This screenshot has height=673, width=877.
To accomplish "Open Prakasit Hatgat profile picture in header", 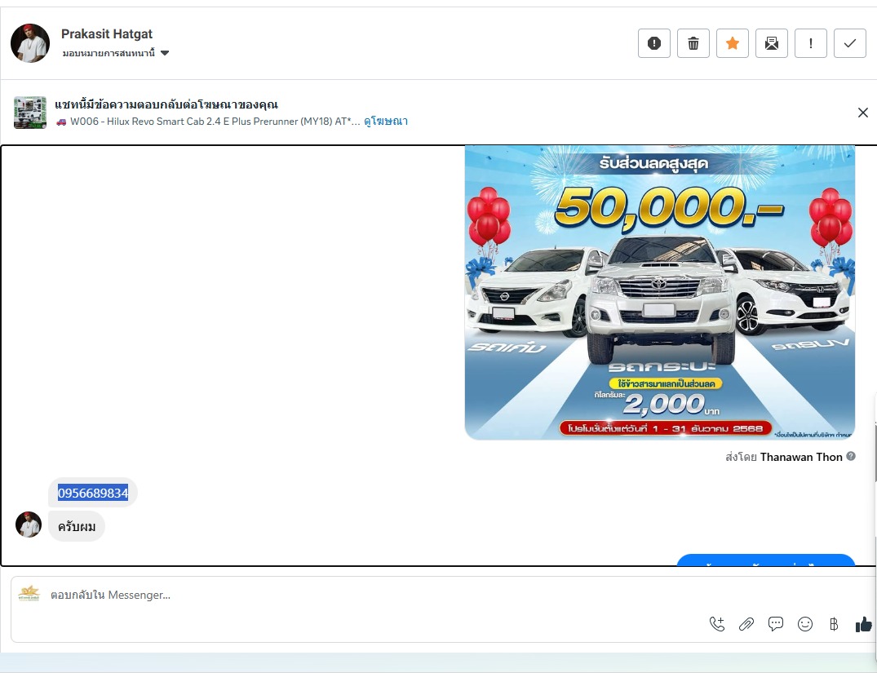I will [x=30, y=43].
